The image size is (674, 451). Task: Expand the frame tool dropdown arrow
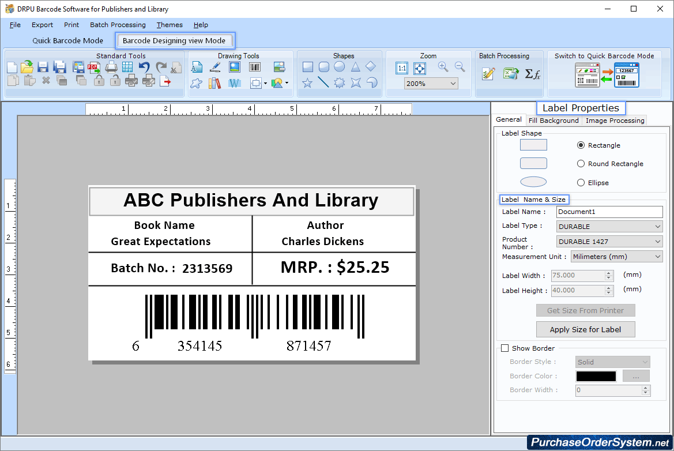tap(265, 84)
